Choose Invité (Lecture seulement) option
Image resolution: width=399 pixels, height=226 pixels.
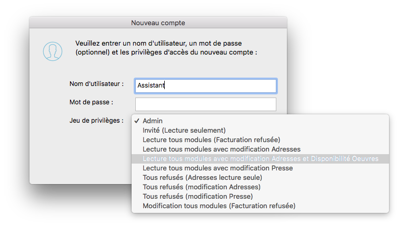tap(184, 130)
